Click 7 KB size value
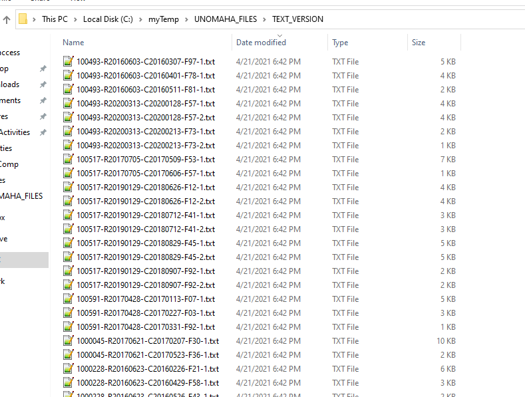This screenshot has width=525, height=397. click(448, 160)
